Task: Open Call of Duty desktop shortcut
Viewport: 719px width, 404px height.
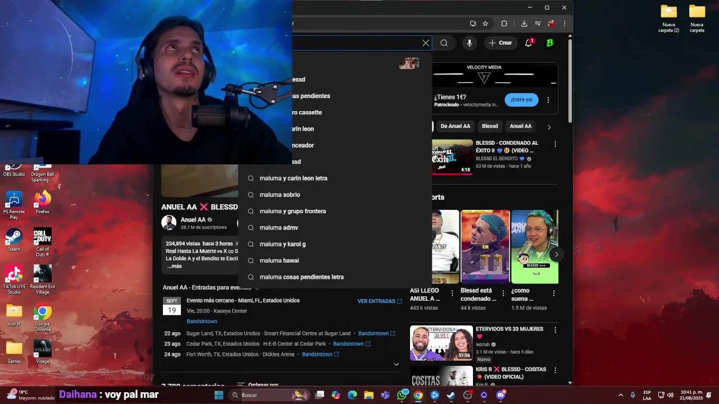Action: pyautogui.click(x=43, y=242)
